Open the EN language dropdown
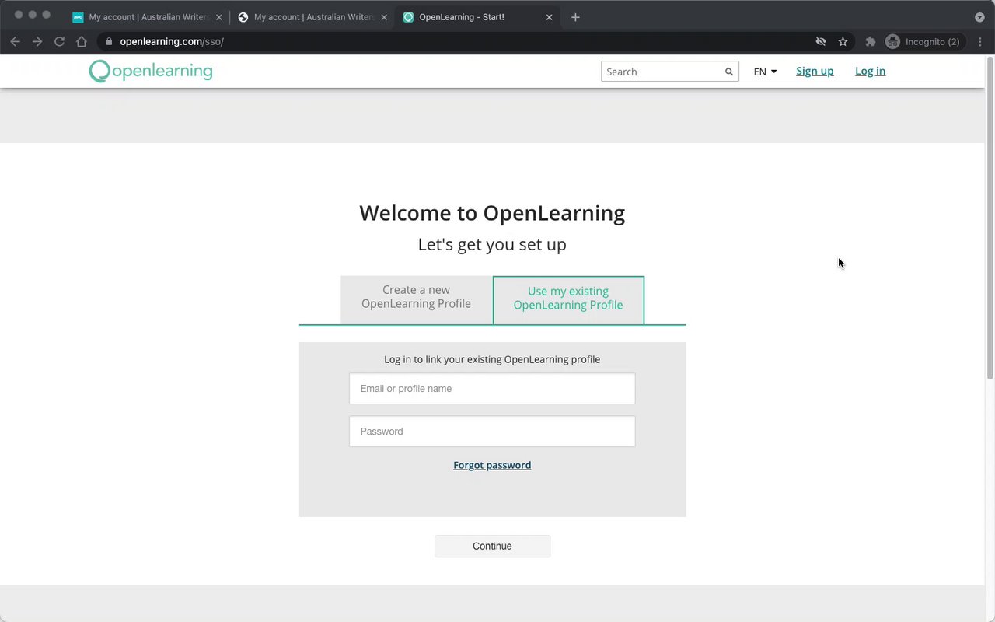The width and height of the screenshot is (995, 622). tap(765, 72)
